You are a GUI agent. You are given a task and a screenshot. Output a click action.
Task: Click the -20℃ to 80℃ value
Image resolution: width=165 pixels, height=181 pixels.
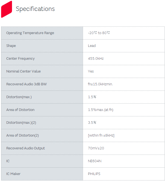tap(99, 33)
